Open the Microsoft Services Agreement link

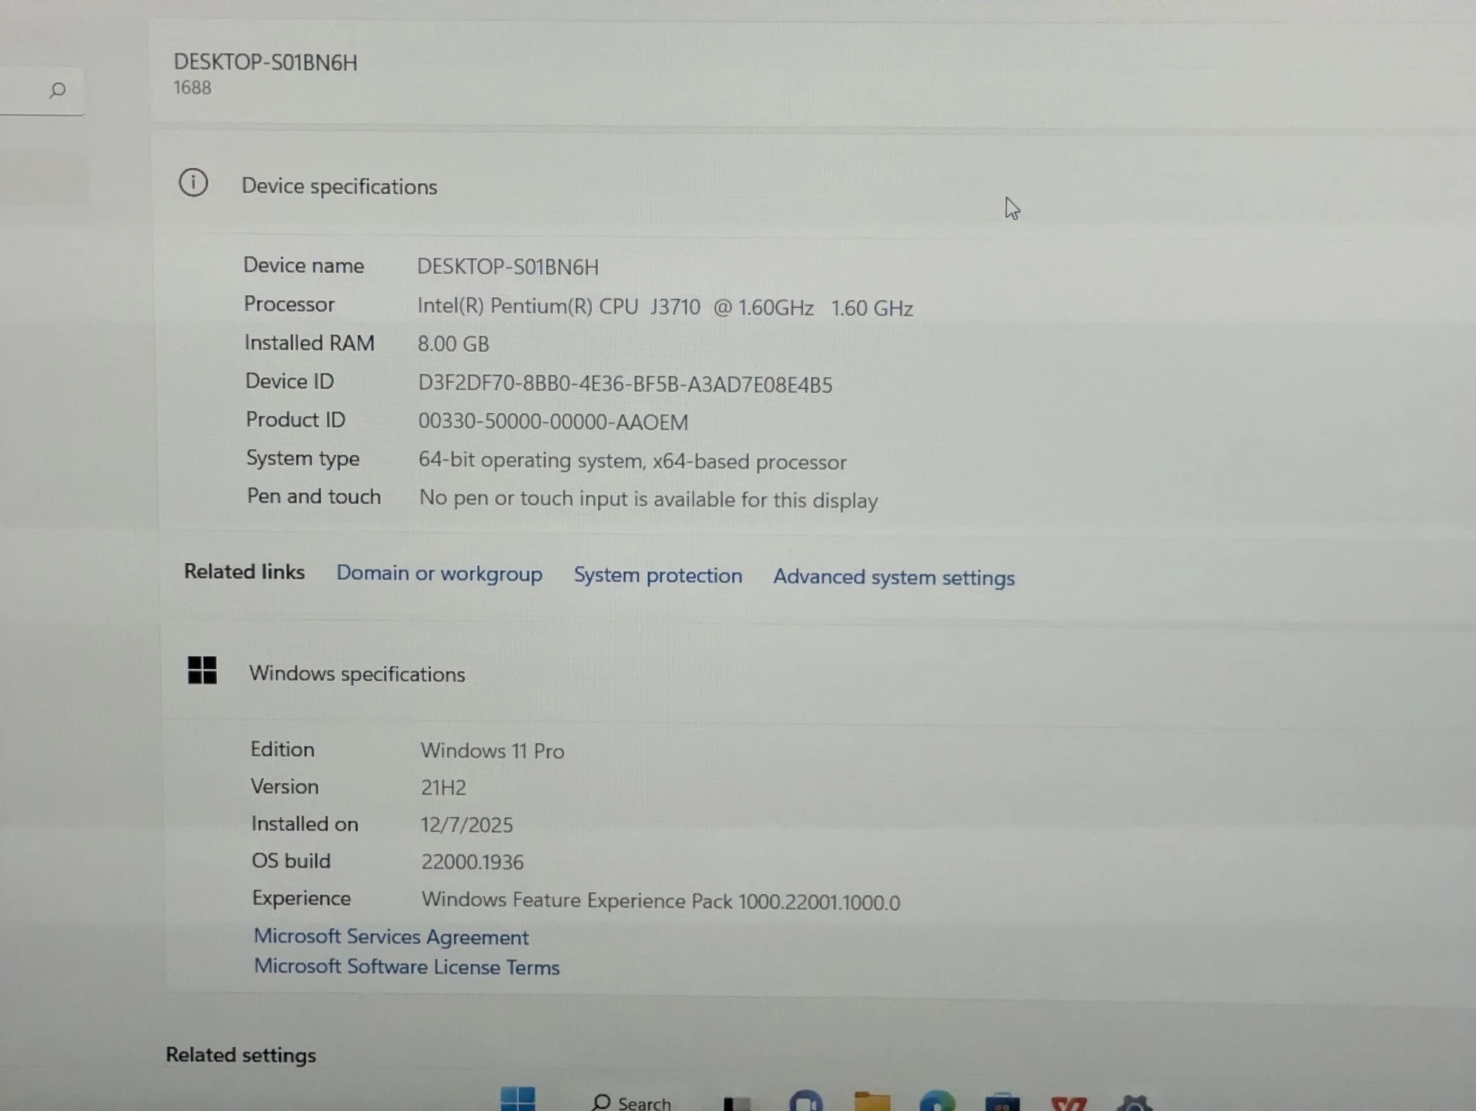391,937
